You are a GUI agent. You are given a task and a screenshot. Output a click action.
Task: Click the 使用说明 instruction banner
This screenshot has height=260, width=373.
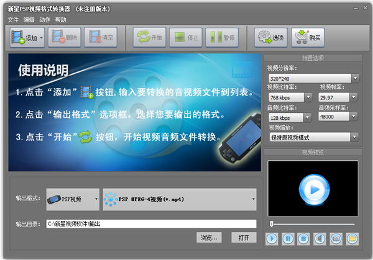[135, 112]
